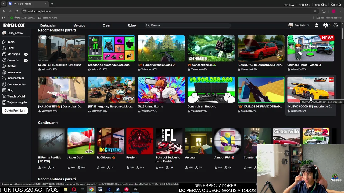Go back in Chrome

(x=4, y=11)
